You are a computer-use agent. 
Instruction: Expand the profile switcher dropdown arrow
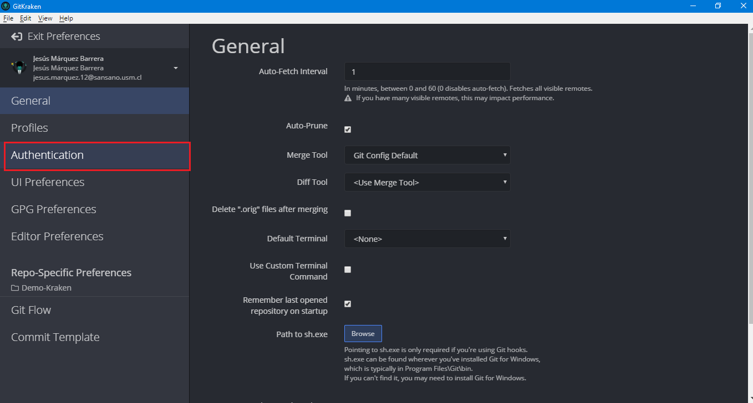point(176,68)
